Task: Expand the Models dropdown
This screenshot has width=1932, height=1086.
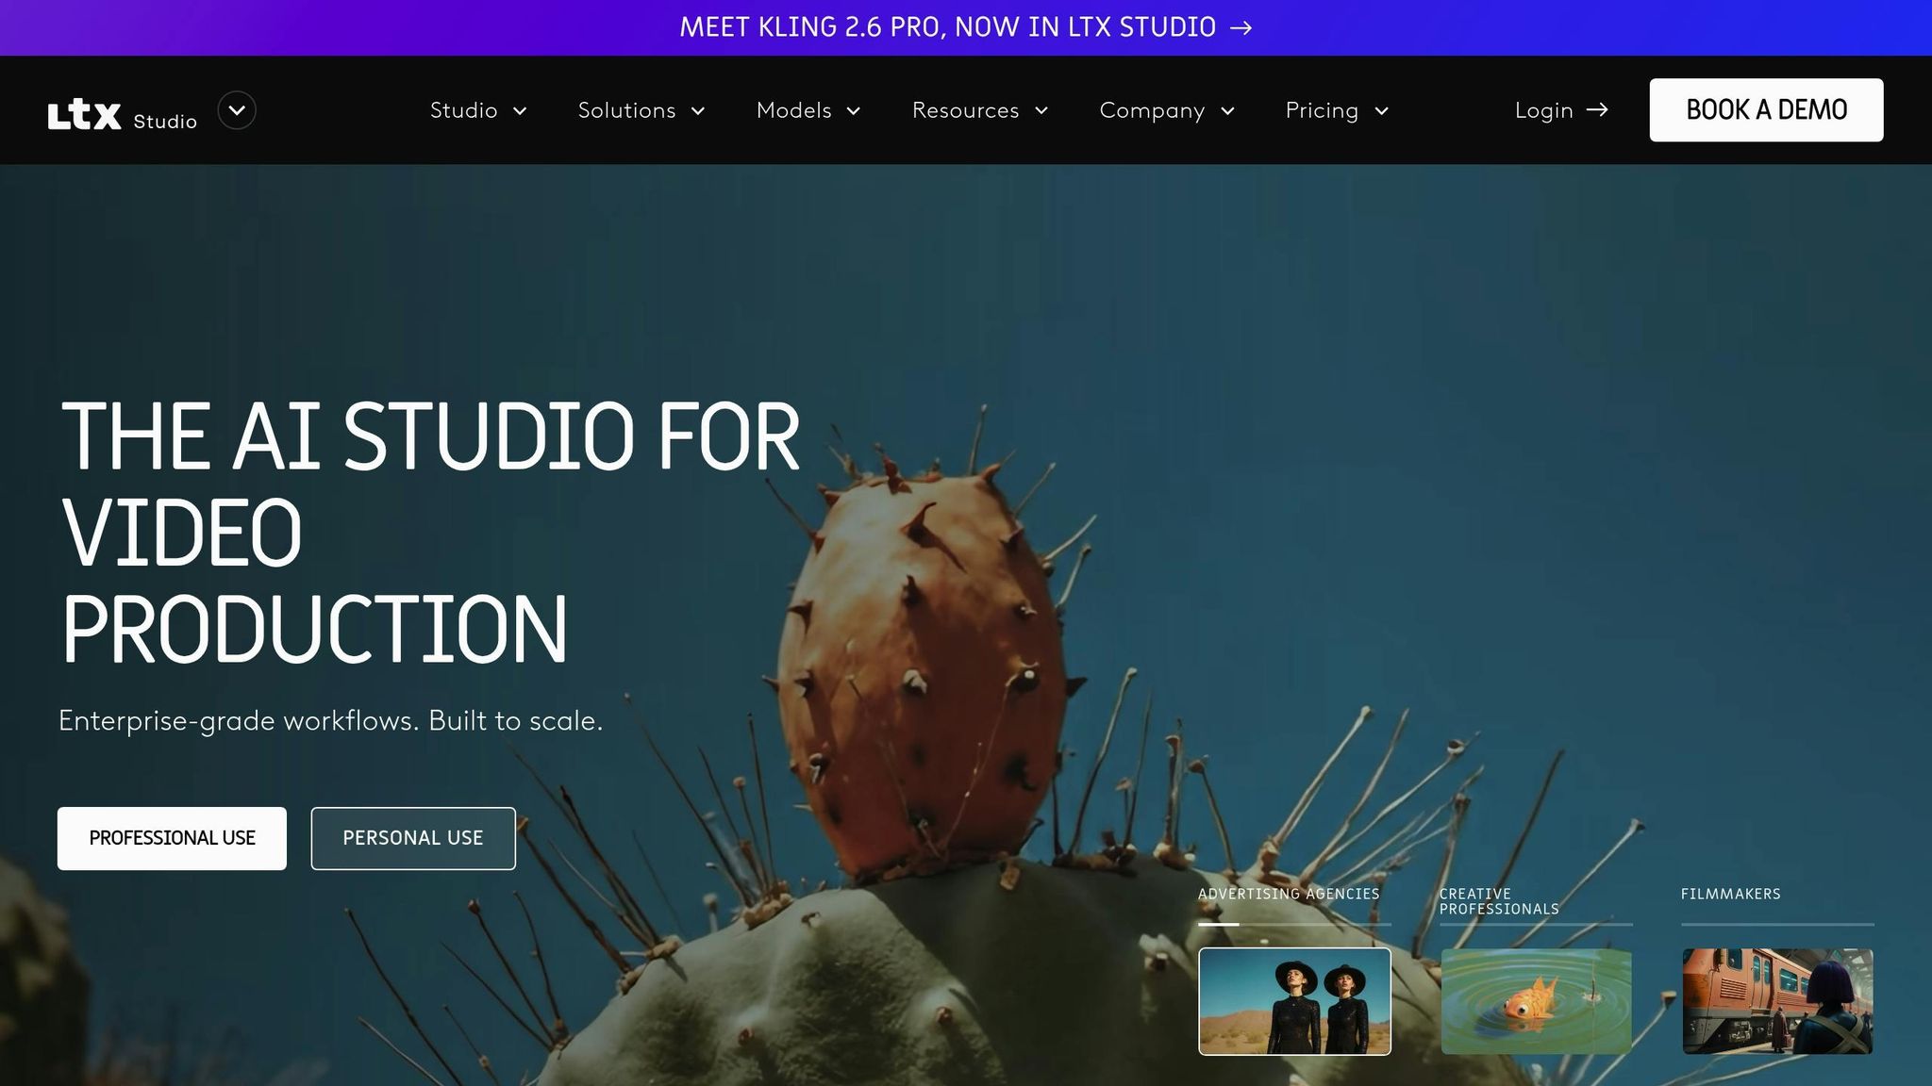Action: (808, 110)
